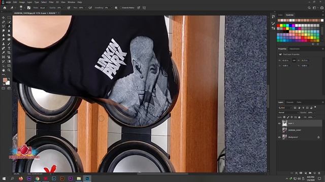Viewport: 325px width, 182px height.
Task: Hide the Background layer eye icon
Action: (x=279, y=137)
